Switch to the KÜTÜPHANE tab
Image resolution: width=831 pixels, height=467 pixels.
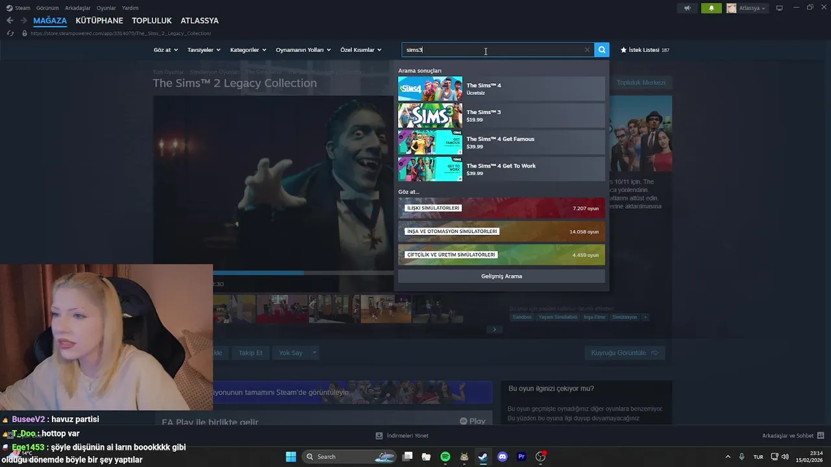click(99, 21)
